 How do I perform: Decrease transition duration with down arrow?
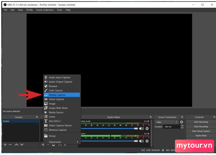click(x=182, y=128)
